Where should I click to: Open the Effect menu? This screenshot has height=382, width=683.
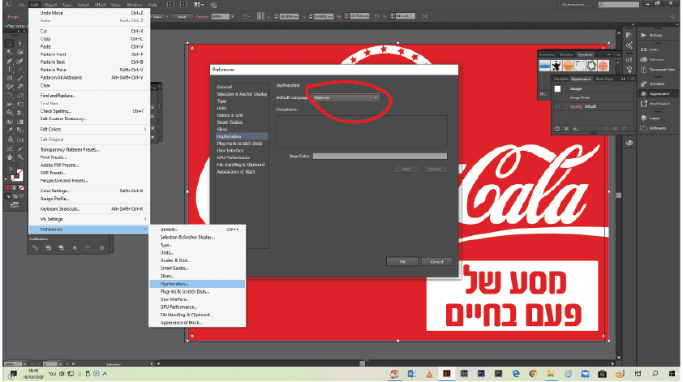[x=101, y=5]
